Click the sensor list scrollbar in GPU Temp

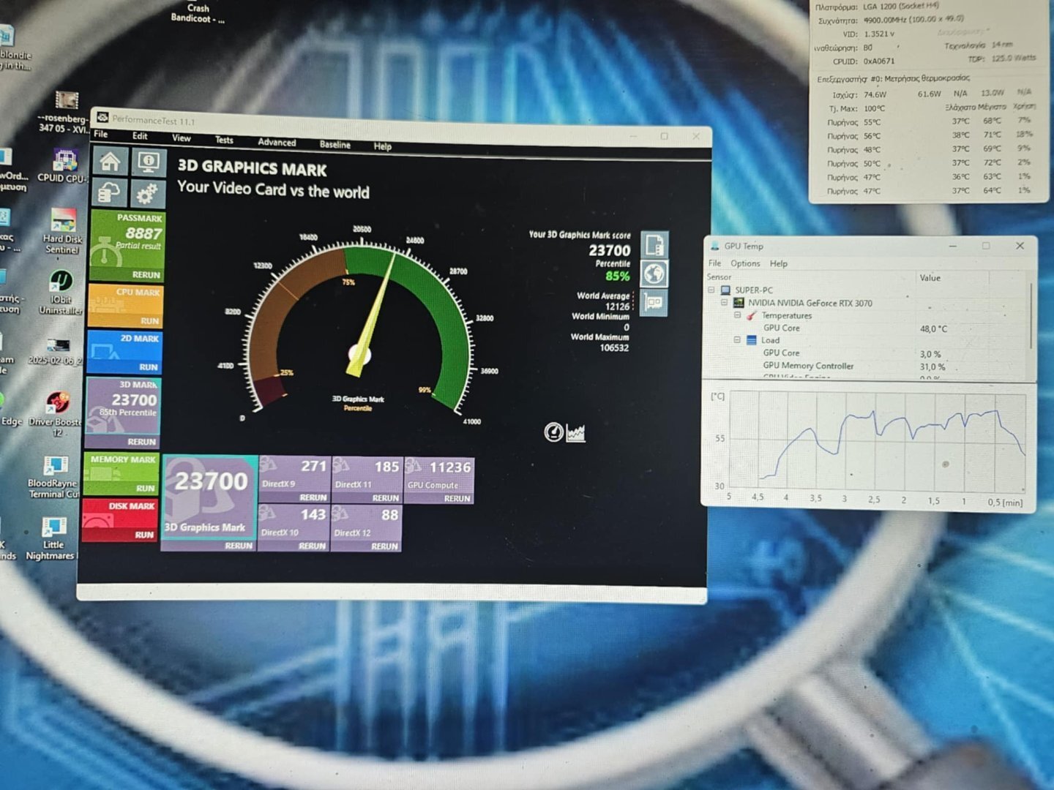pyautogui.click(x=1031, y=316)
